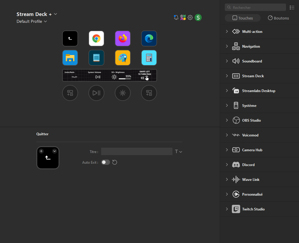Click the Paint palette key
This screenshot has height=243, width=299.
(x=123, y=58)
